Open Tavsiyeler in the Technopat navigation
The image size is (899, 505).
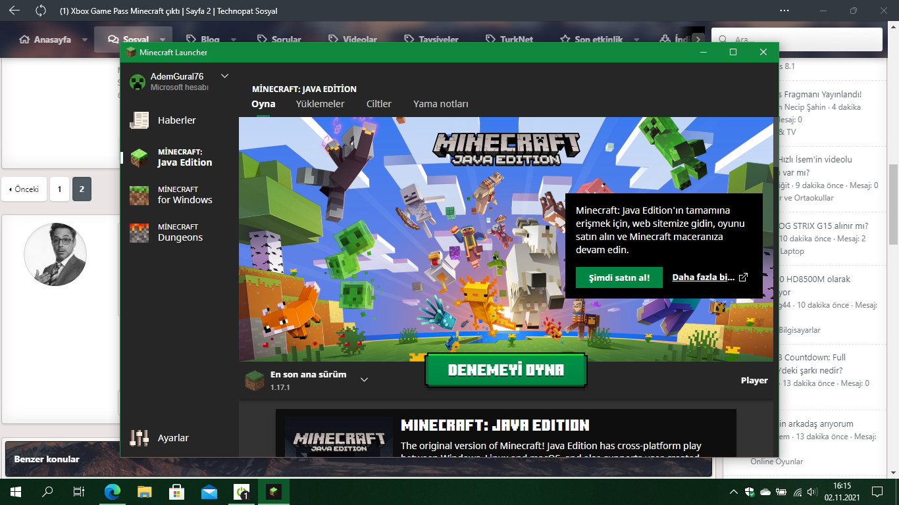point(431,39)
